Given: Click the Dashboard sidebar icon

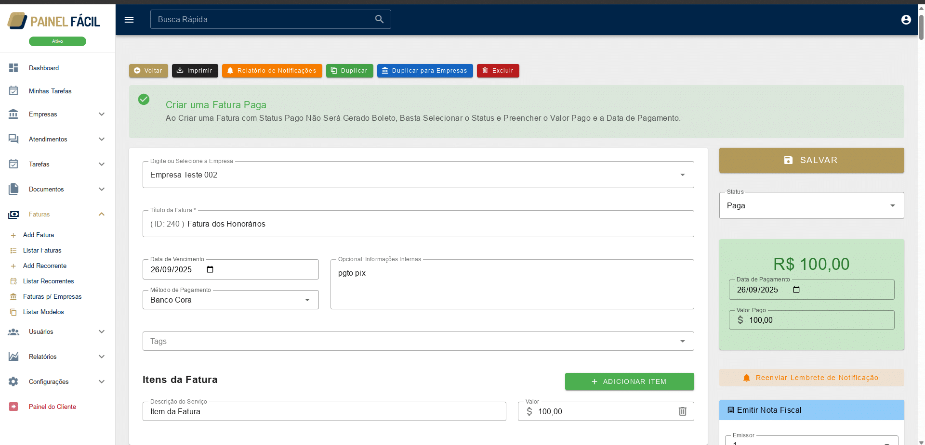Looking at the screenshot, I should 13,68.
